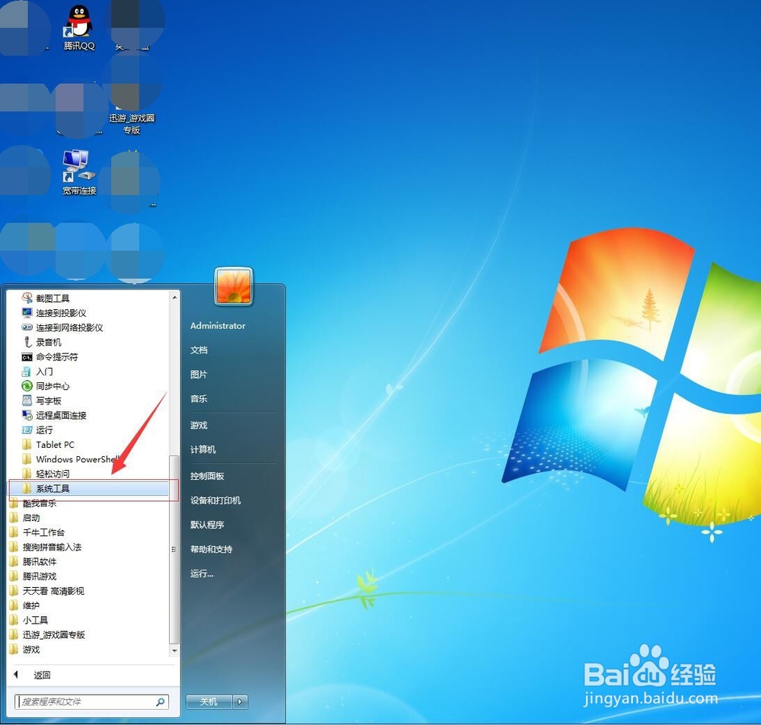The image size is (761, 725).
Task: Click the 远程桌面连接 remote desktop icon
Action: 27,415
